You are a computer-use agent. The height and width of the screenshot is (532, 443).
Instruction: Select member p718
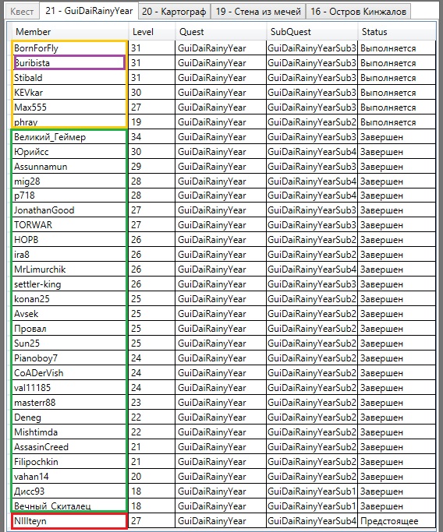click(69, 196)
